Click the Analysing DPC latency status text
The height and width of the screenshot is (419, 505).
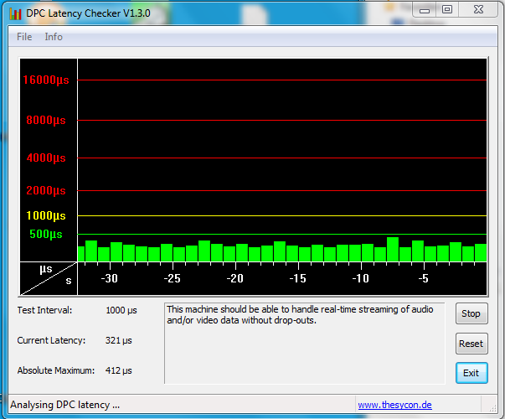point(65,405)
